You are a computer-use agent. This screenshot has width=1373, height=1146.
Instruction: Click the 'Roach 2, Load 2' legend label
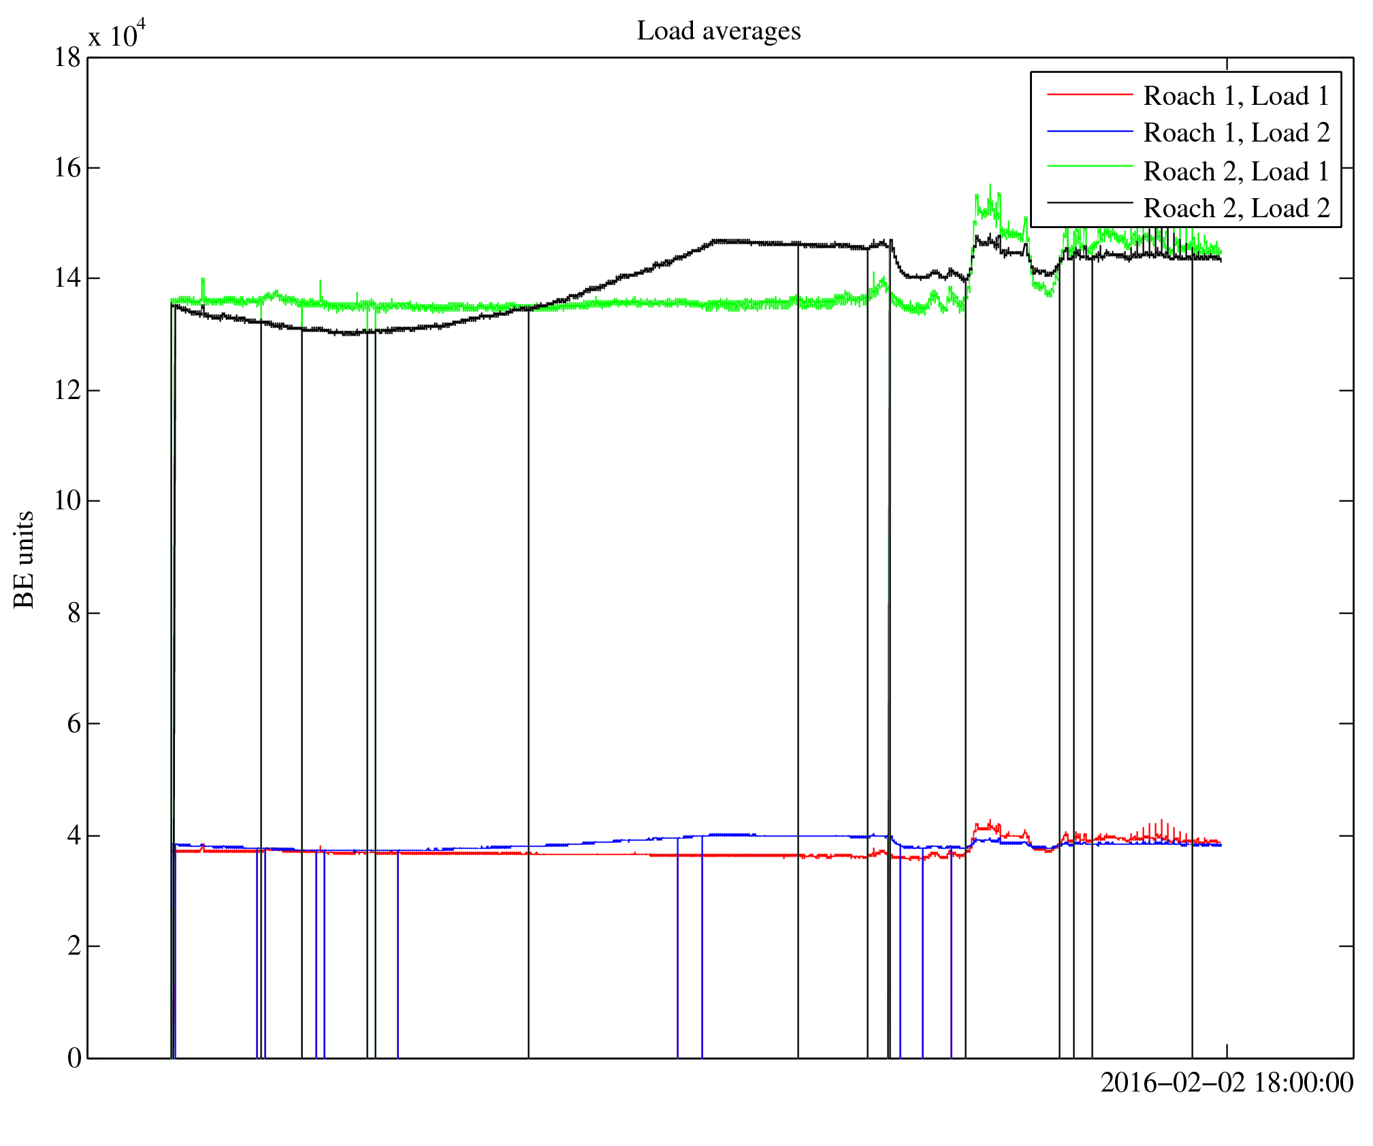(1236, 208)
